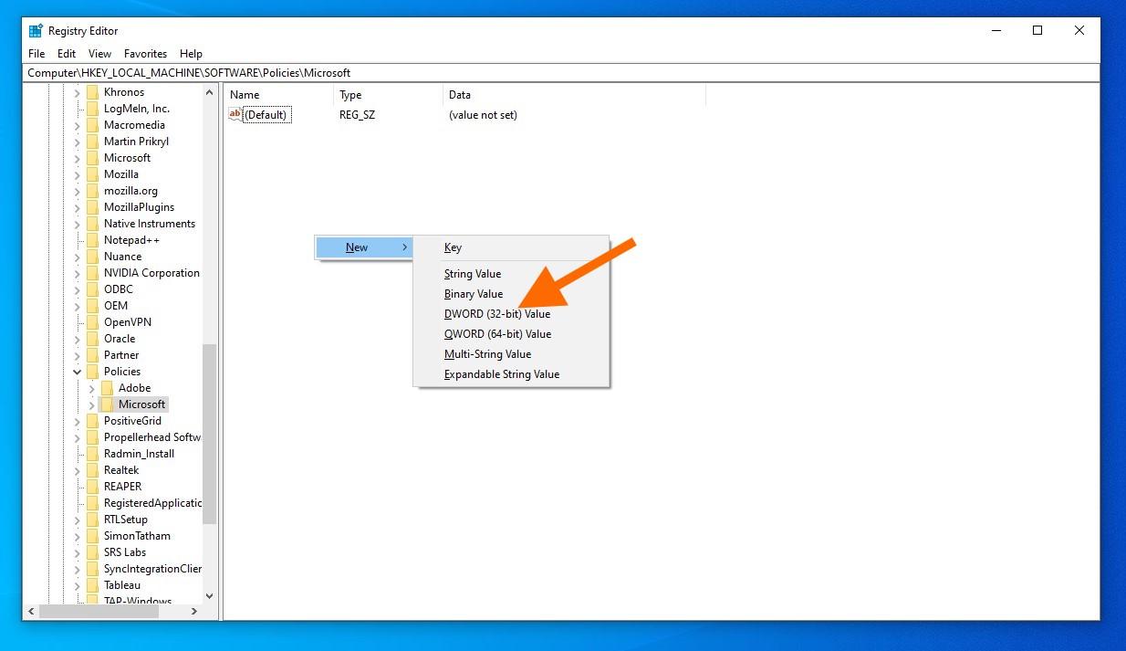Collapse the Policies tree node
The image size is (1126, 651).
click(78, 372)
